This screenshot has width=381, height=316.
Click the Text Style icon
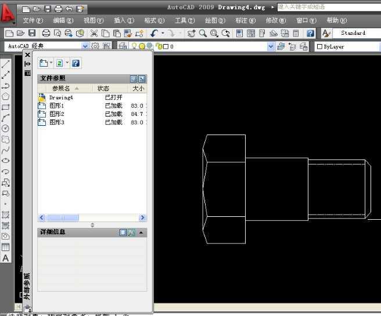(326, 33)
